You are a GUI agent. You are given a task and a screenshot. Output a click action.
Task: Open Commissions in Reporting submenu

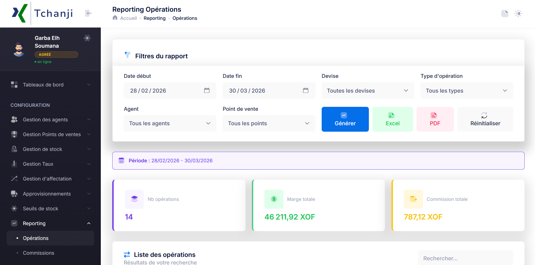[x=39, y=253]
